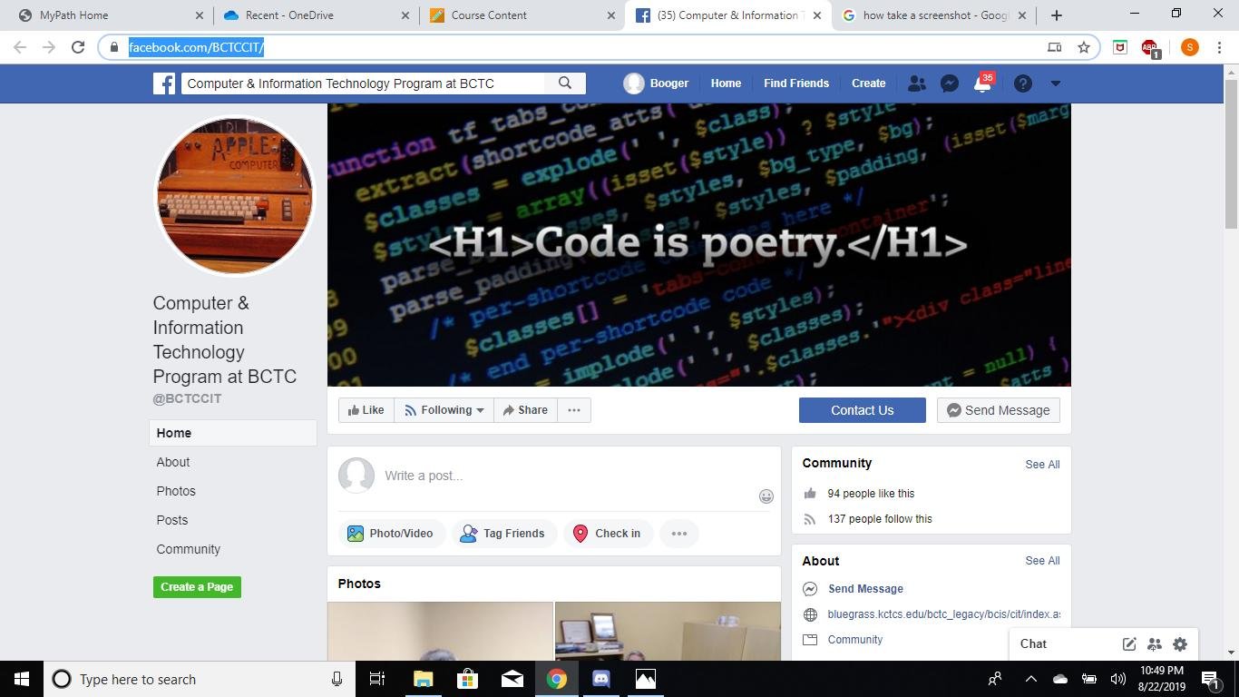Switch to the Course Content tab

click(522, 15)
